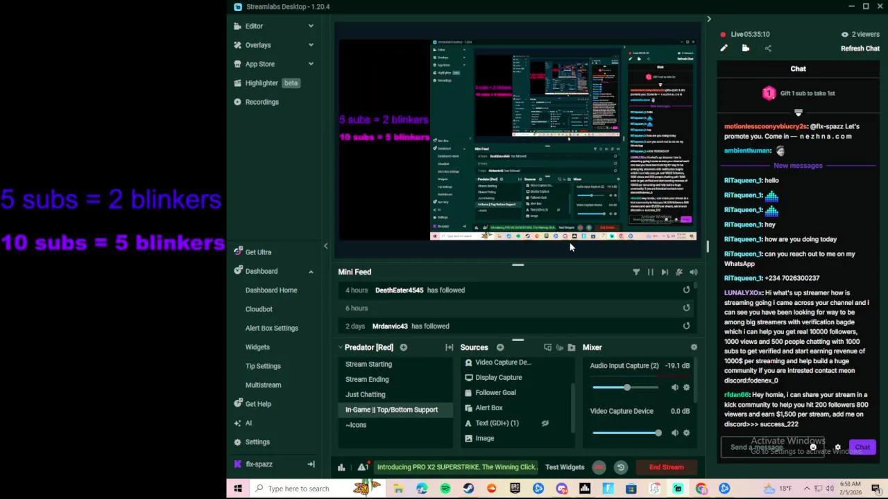Expand the gift sub leaderboard arrow
Screen dimensions: 888x499
click(799, 113)
